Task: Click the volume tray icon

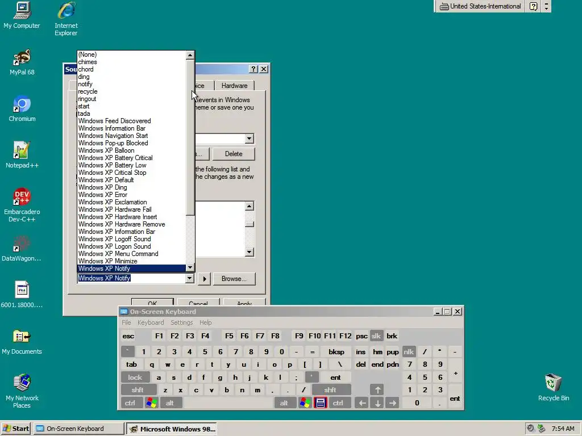Action: 531,428
